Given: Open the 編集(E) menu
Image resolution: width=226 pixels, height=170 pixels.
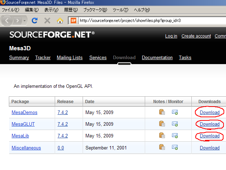Looking at the screenshot, I should 32,10.
